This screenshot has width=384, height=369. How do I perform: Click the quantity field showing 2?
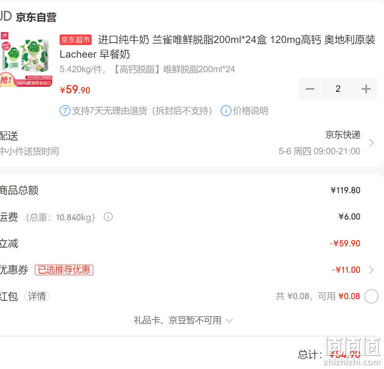[338, 89]
